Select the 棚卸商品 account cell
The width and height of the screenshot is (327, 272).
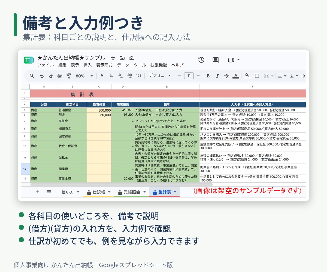pos(72,129)
